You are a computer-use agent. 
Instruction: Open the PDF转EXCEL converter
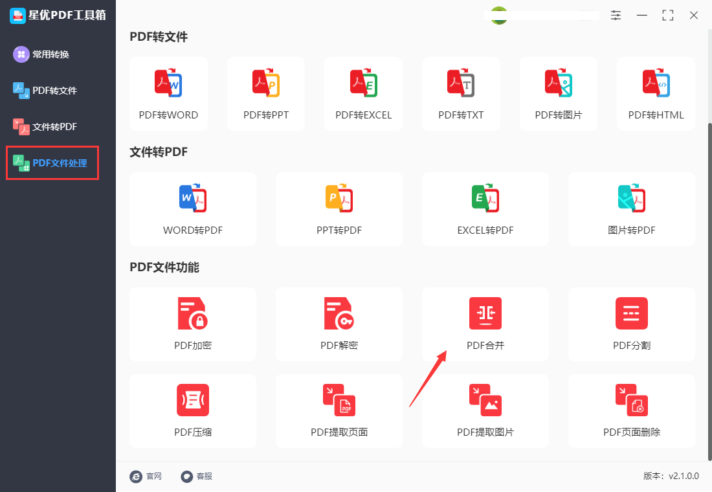pos(363,94)
